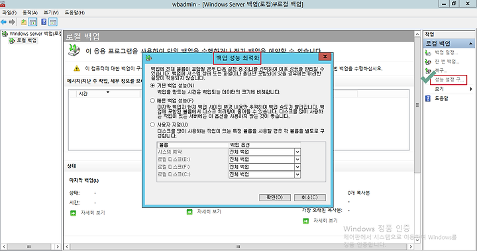Image resolution: width=477 pixels, height=251 pixels.
Task: Click 백업 일정 action in 작업 pane
Action: 447,52
